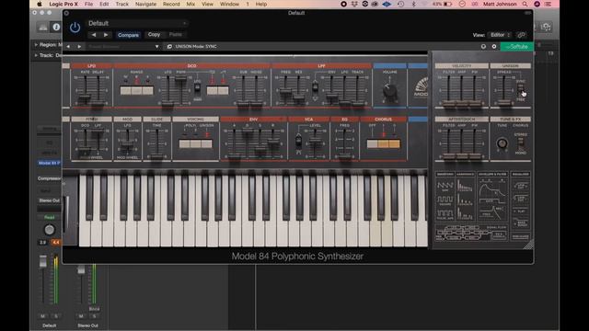Toggle the DCO pulse waveform button
Viewport: 589px width, 331px height.
click(x=213, y=90)
